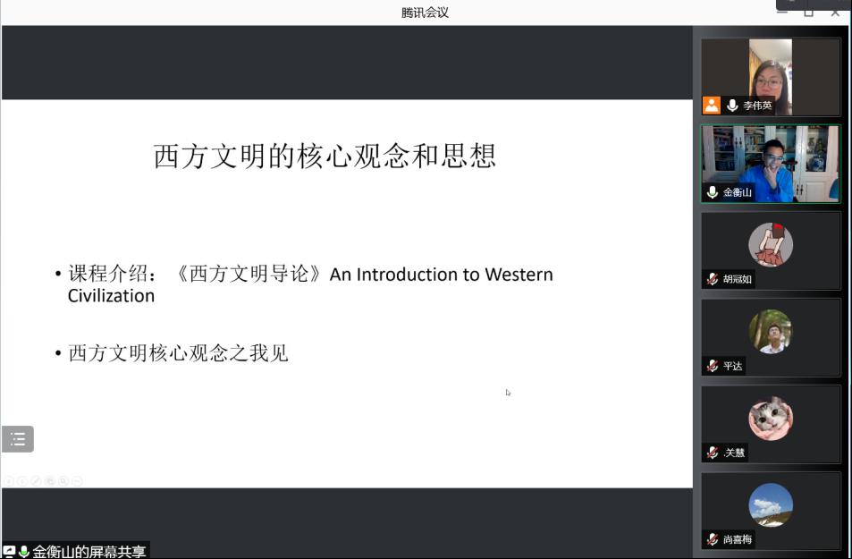Click 关慧's muted microphone icon
This screenshot has height=559, width=852.
pyautogui.click(x=713, y=453)
